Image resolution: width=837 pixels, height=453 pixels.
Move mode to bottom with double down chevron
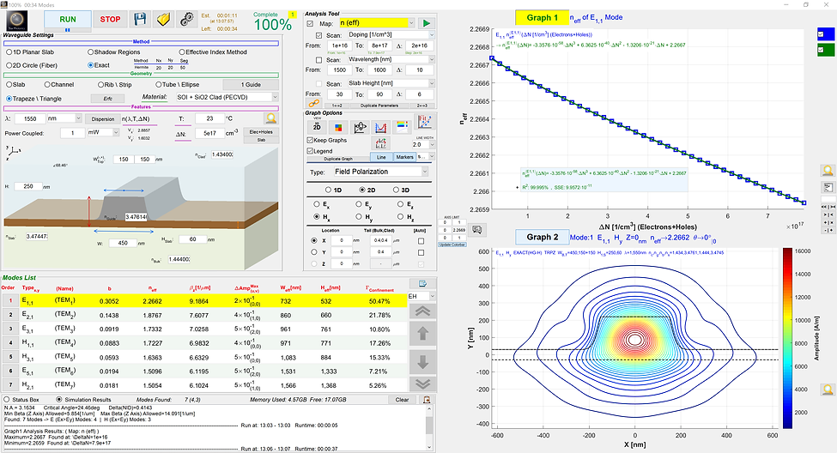tap(422, 384)
